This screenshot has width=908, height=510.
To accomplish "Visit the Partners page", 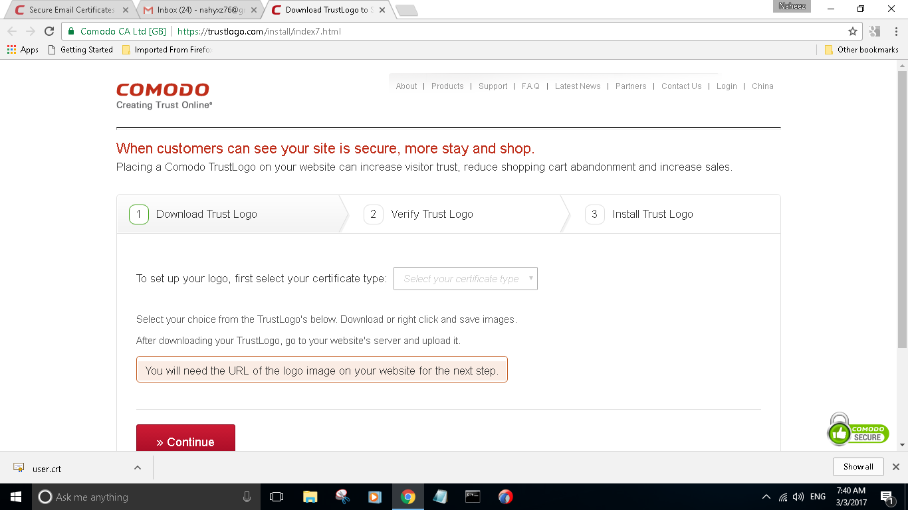I will pos(631,86).
